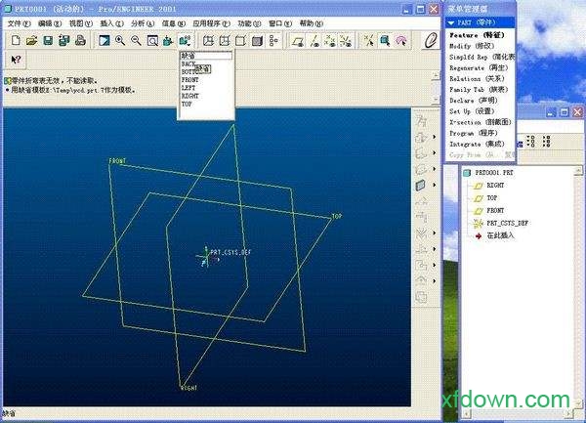This screenshot has width=586, height=423.
Task: Click the Orient model icon
Action: point(168,40)
